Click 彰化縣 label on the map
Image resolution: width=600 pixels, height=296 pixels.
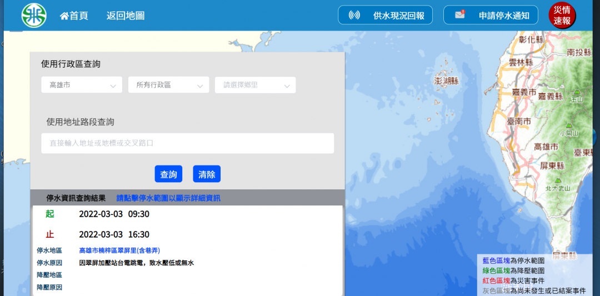[x=532, y=39]
